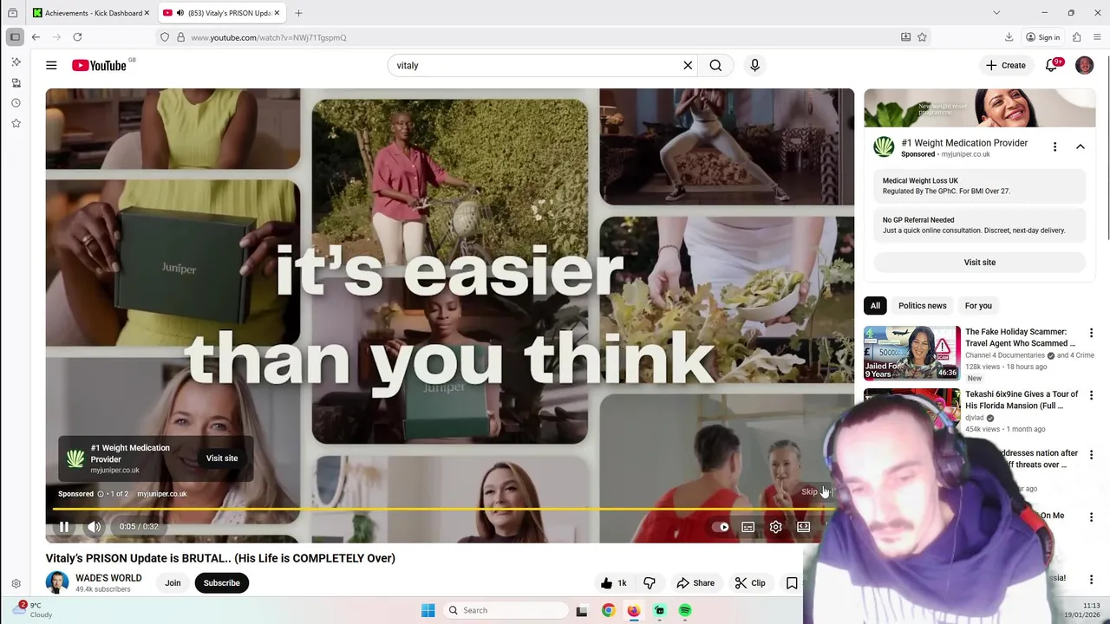Click the address bar URL
The width and height of the screenshot is (1110, 624).
[x=269, y=37]
